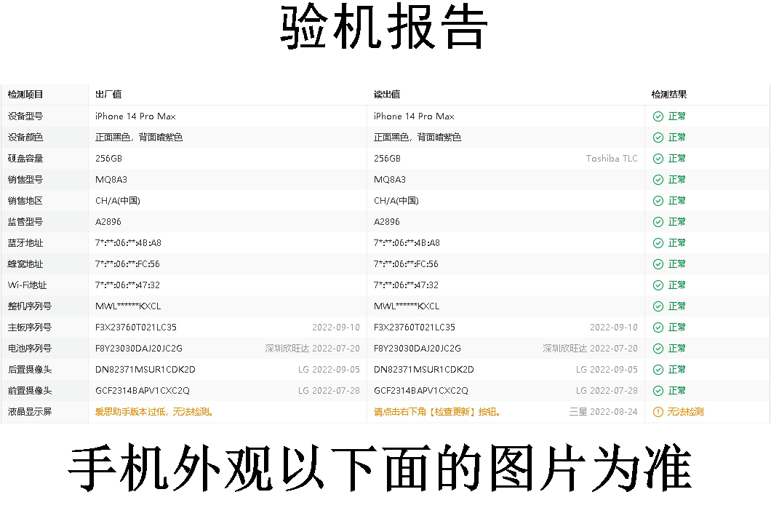Click the green check icon in 销售型号 row
Viewport: 771px width, 508px height.
pyautogui.click(x=658, y=180)
